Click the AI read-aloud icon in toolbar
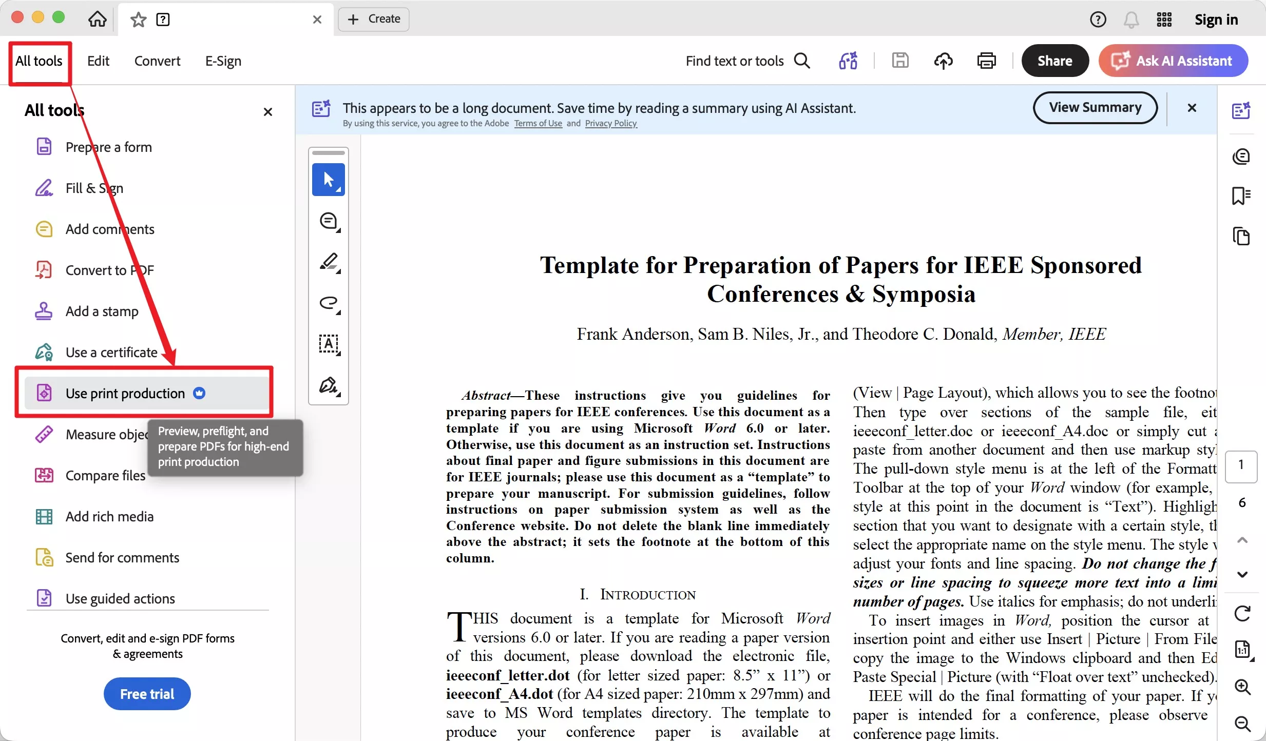This screenshot has height=741, width=1266. coord(848,61)
